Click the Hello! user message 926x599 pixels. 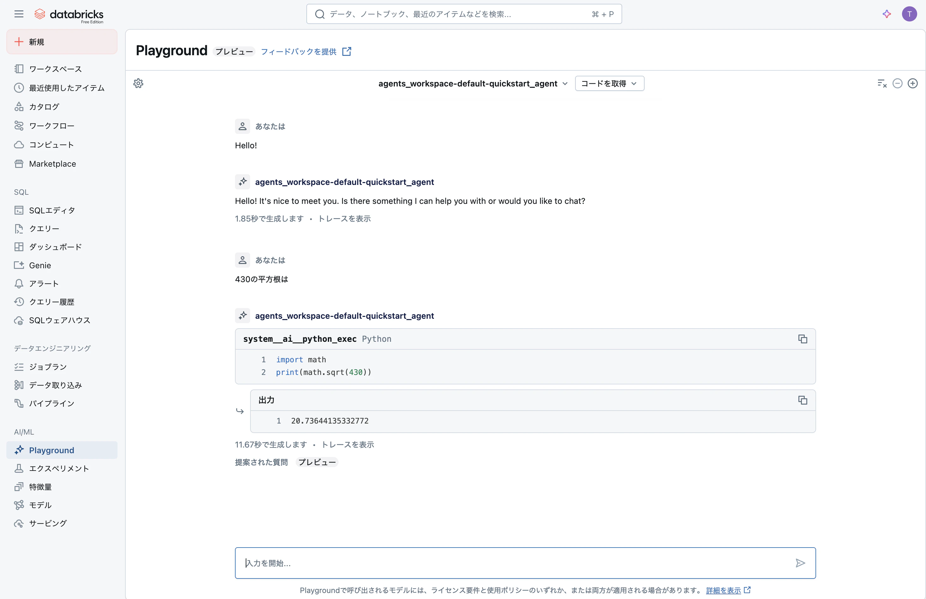click(246, 145)
